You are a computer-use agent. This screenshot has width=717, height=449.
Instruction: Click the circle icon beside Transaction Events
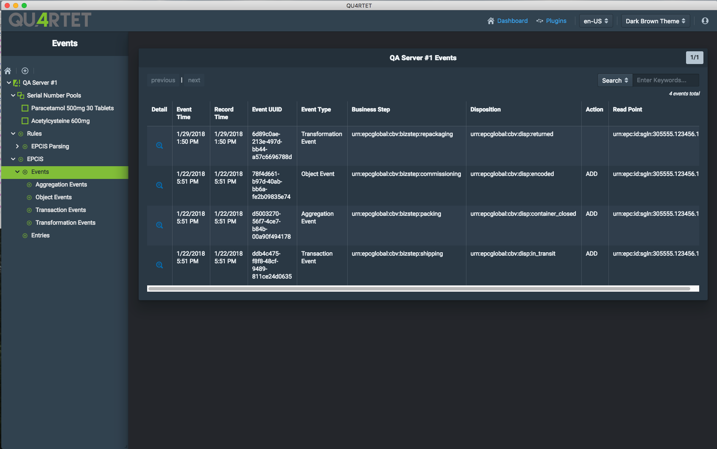coord(29,210)
